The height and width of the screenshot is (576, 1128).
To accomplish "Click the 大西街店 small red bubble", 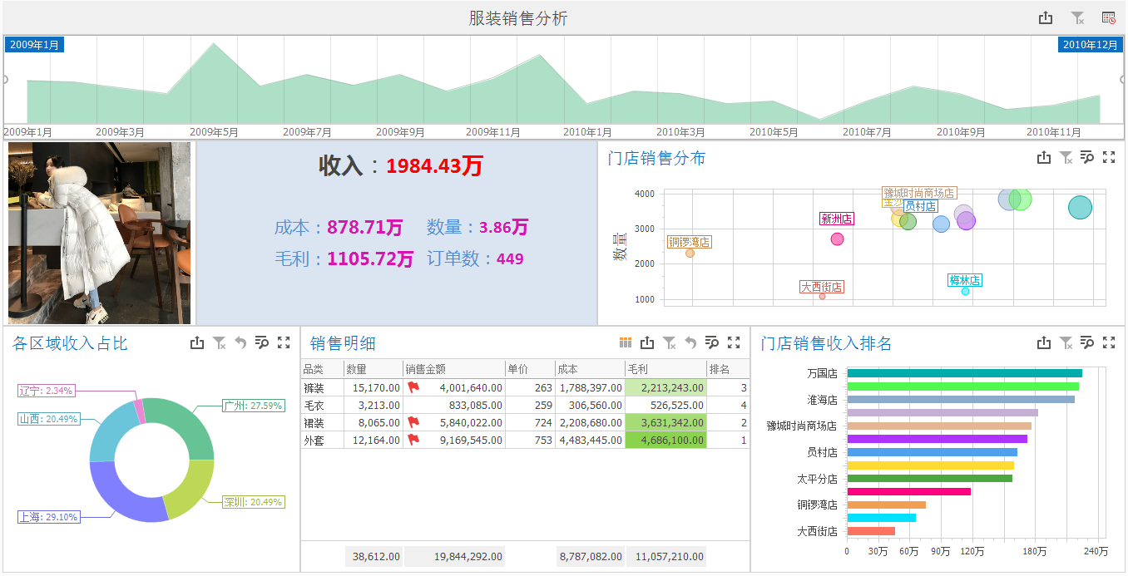I will tap(822, 296).
